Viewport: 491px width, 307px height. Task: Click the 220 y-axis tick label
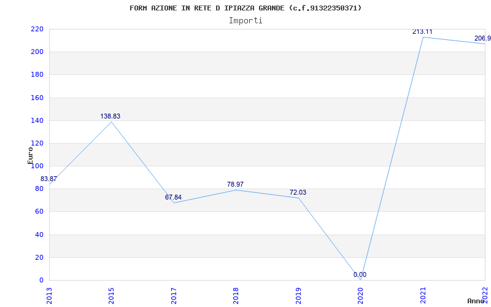coord(37,29)
